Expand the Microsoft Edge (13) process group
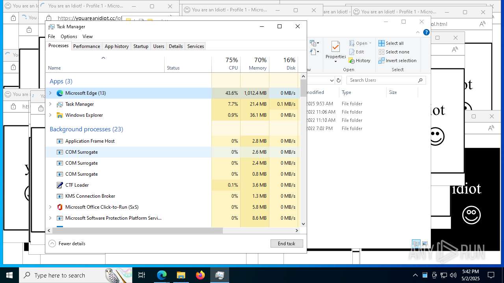 [x=50, y=93]
